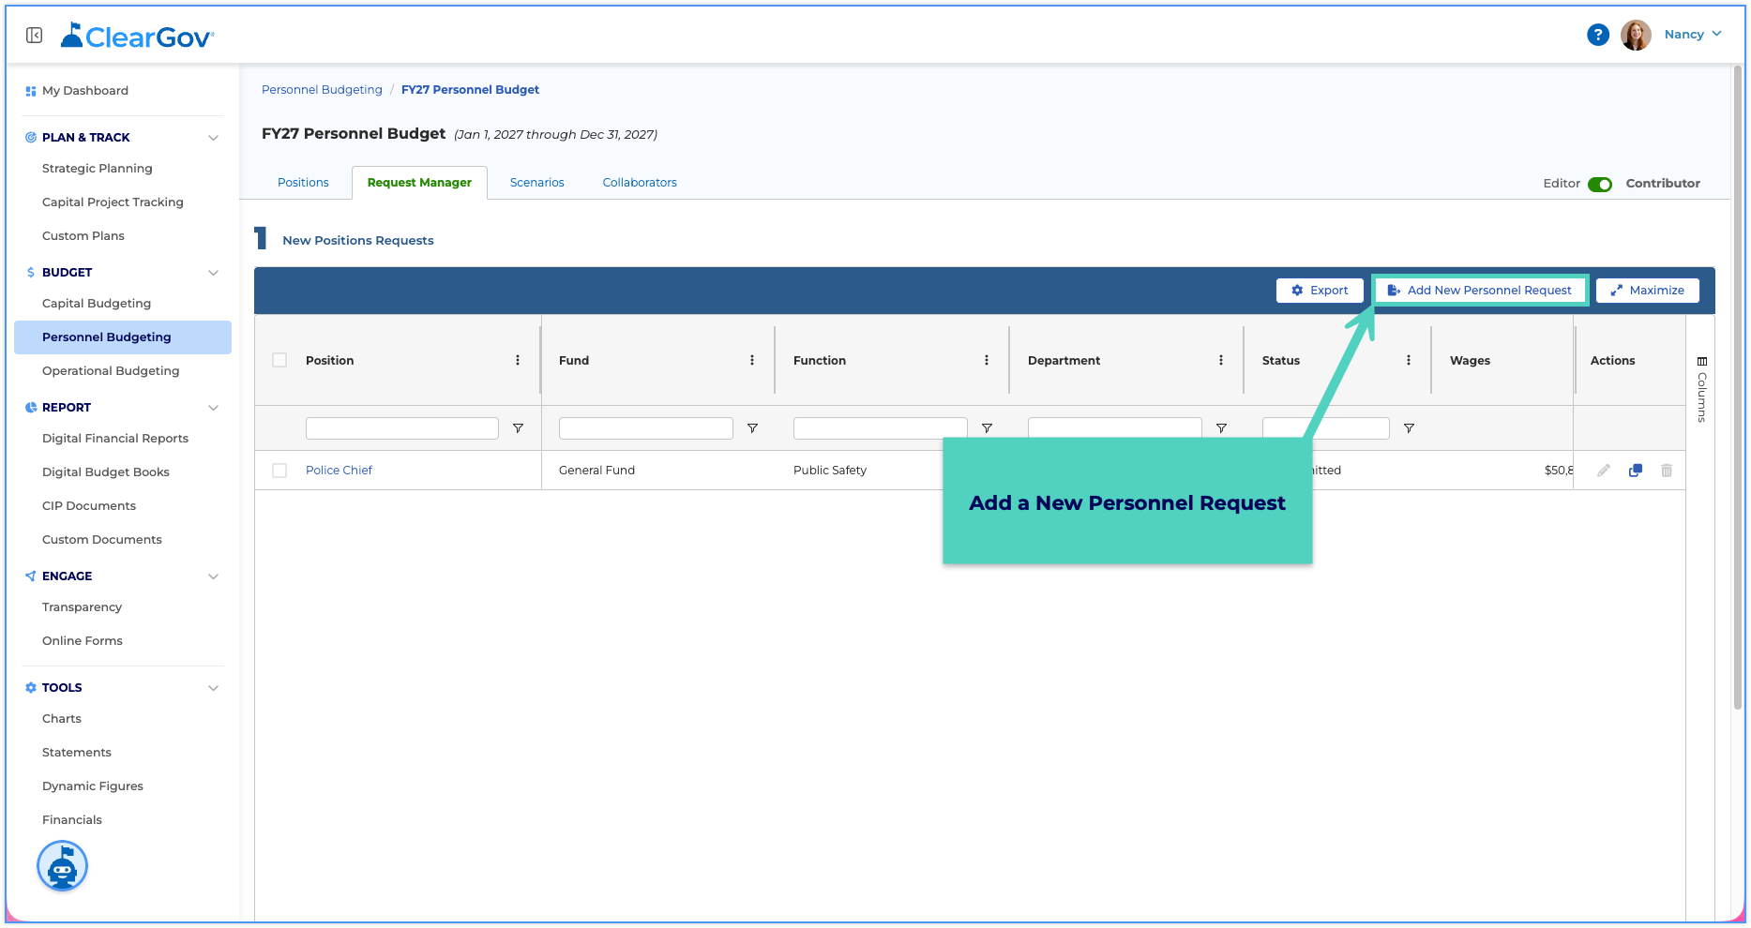The height and width of the screenshot is (928, 1751).
Task: Click the duplicate icon for Police Chief
Action: [x=1636, y=471]
